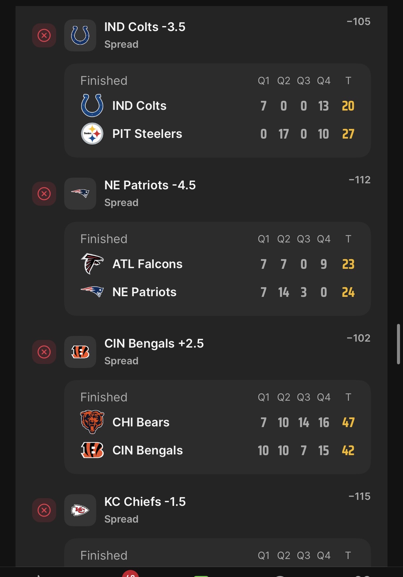403x577 pixels.
Task: Select the -102 odds on the Bengals bet
Action: pos(359,338)
